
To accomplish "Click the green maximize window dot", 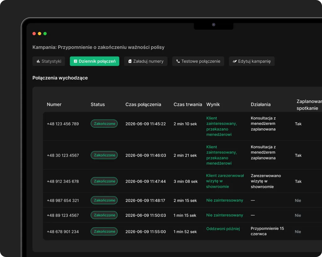I will [x=45, y=34].
